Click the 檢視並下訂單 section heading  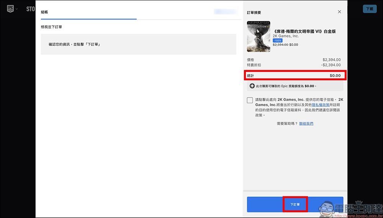pos(51,27)
